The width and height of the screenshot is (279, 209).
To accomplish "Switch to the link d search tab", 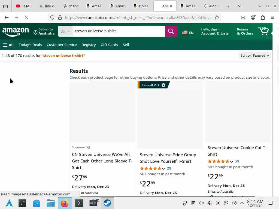I will tap(47, 6).
